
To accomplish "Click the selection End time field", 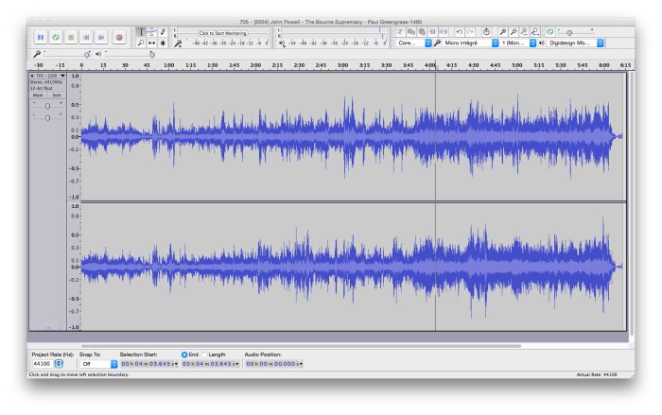I will 211,364.
